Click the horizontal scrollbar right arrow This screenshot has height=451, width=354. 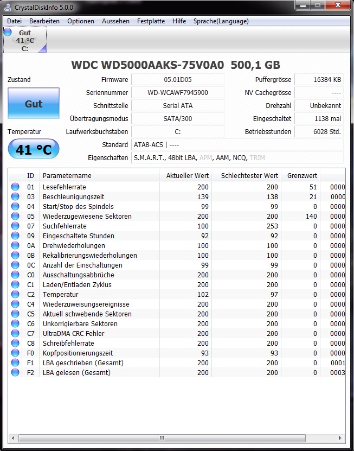(340, 439)
